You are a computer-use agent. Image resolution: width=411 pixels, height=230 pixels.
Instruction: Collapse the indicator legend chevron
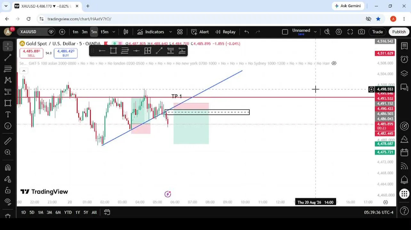pyautogui.click(x=24, y=71)
